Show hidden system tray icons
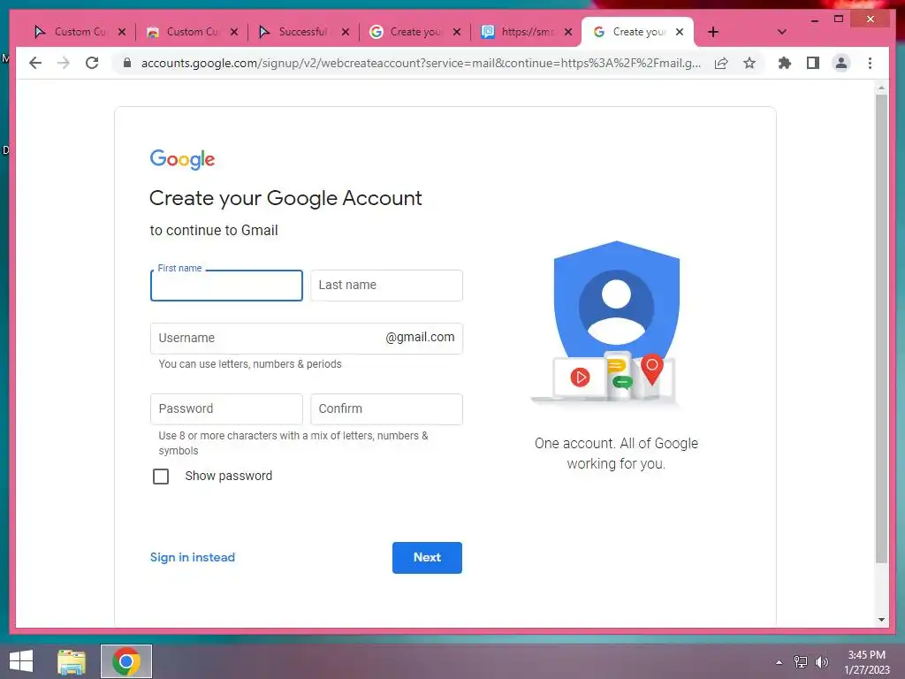Image resolution: width=905 pixels, height=679 pixels. tap(779, 662)
